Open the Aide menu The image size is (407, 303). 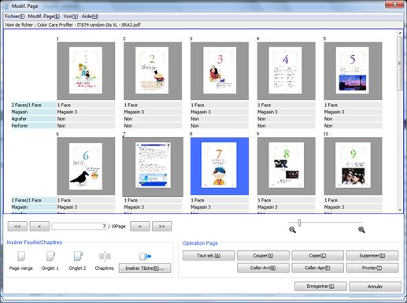click(x=90, y=17)
